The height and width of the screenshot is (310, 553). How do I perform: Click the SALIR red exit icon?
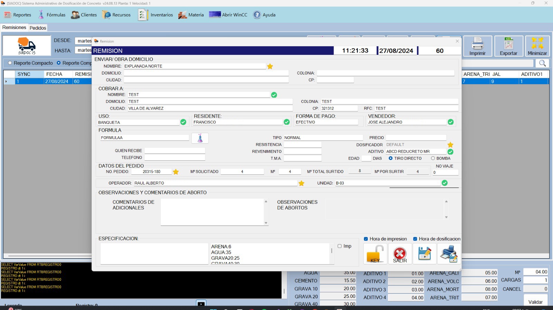pos(400,254)
